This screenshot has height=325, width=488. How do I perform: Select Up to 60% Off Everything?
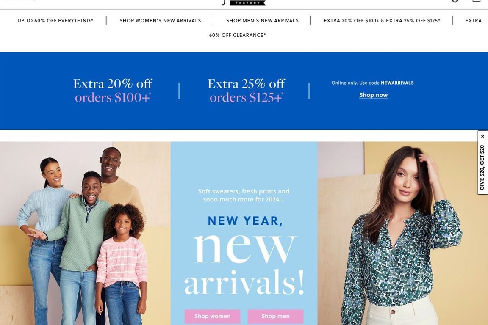55,21
